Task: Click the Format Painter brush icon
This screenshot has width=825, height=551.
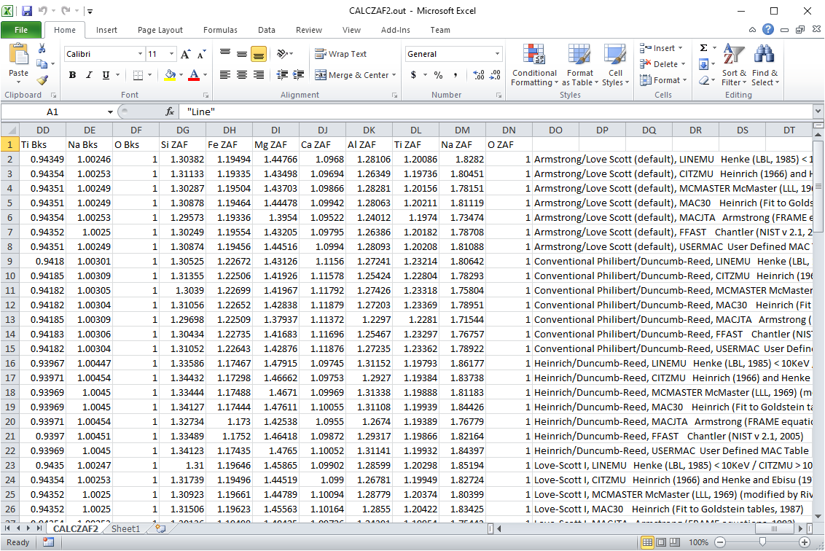Action: click(42, 80)
